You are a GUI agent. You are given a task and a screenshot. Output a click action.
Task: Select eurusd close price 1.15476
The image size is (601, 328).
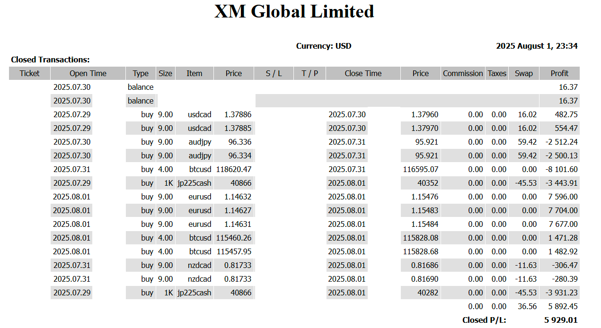[x=425, y=197]
